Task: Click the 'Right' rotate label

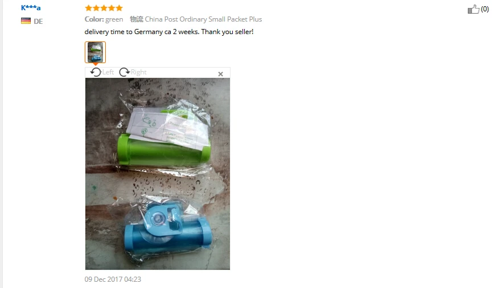Action: point(139,72)
